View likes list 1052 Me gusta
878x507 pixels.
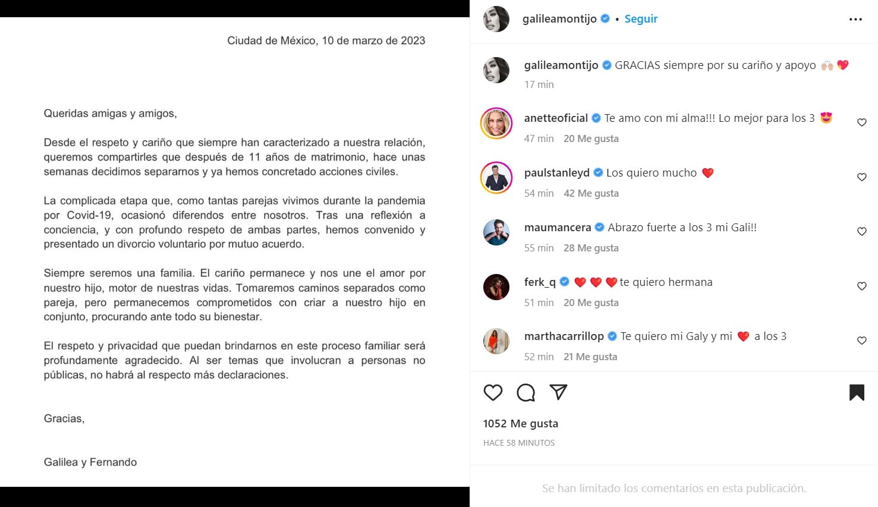(521, 424)
